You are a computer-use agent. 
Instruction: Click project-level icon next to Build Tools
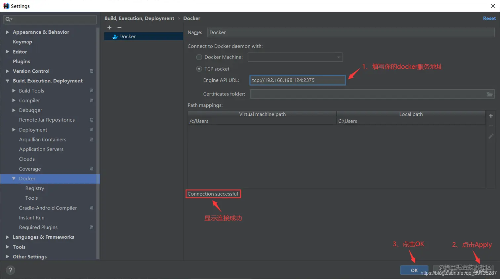point(91,91)
